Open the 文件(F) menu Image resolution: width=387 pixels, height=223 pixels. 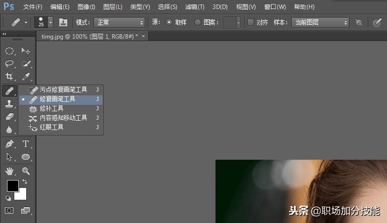pyautogui.click(x=33, y=6)
